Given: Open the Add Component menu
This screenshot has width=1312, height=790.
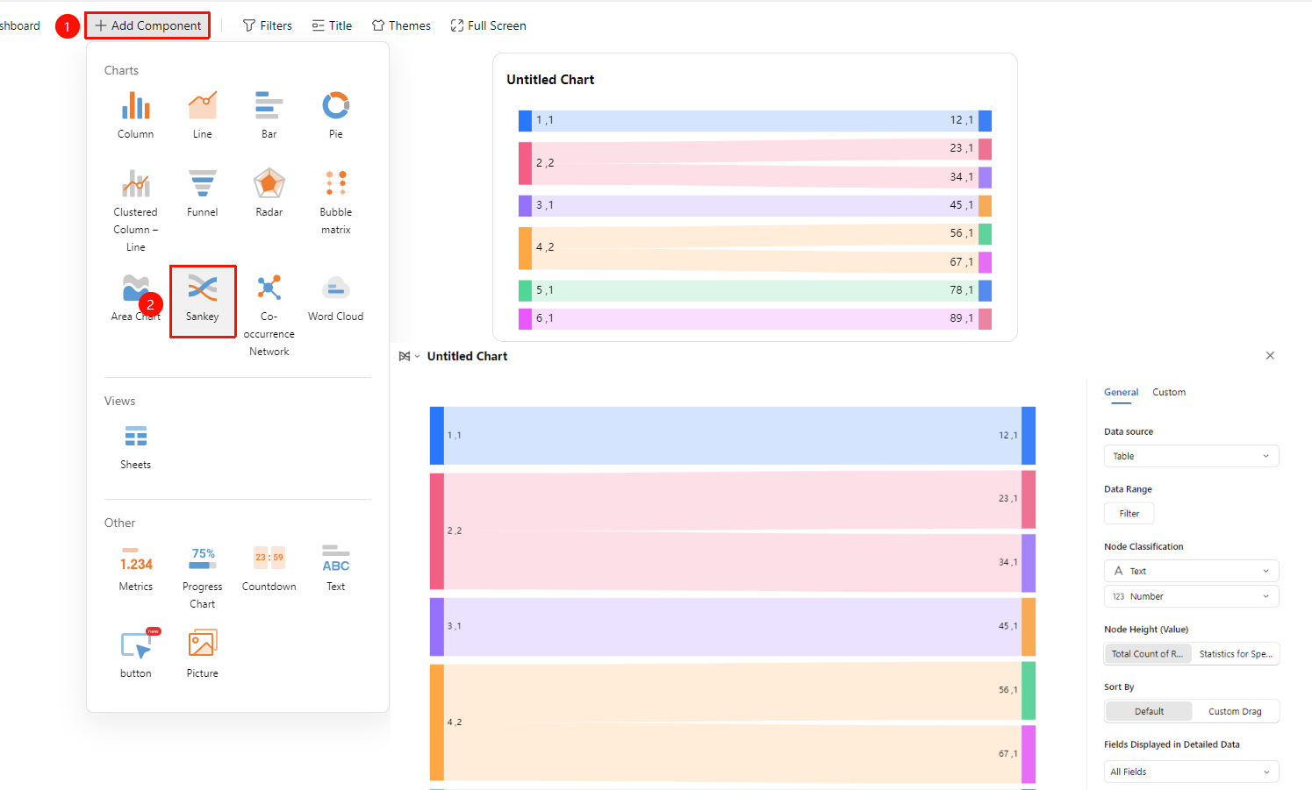Looking at the screenshot, I should pos(147,25).
